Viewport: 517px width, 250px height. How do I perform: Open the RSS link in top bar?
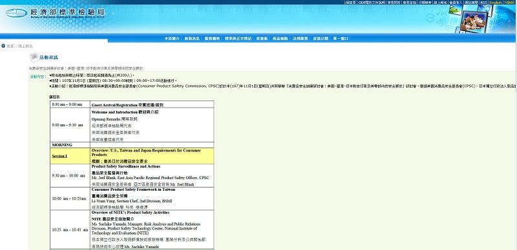tap(483, 3)
